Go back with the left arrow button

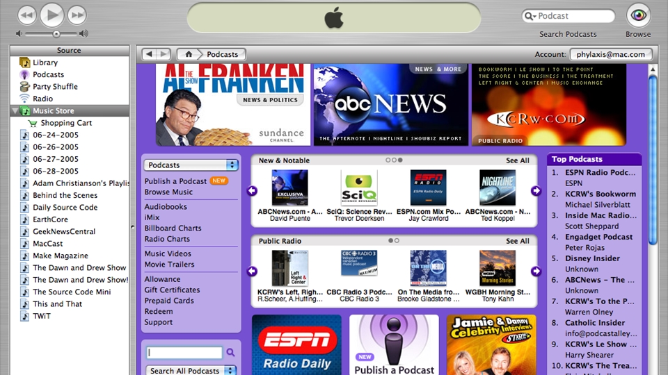point(149,54)
